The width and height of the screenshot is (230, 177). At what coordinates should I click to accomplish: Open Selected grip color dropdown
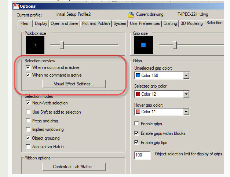[x=186, y=94]
